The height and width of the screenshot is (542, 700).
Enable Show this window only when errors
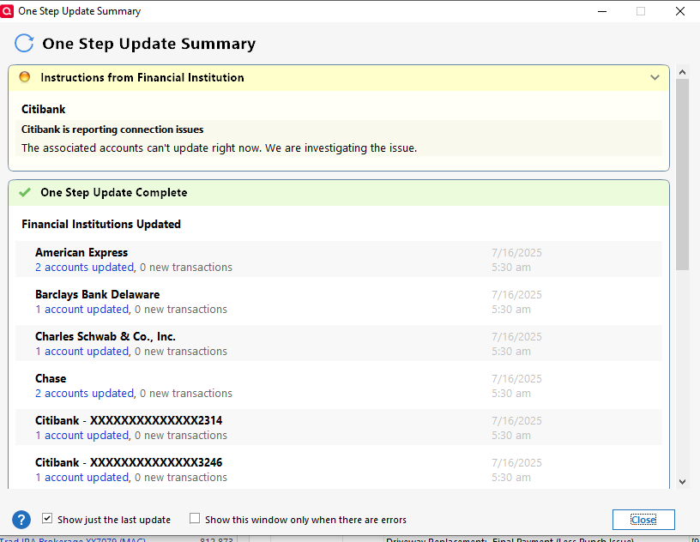click(x=195, y=518)
